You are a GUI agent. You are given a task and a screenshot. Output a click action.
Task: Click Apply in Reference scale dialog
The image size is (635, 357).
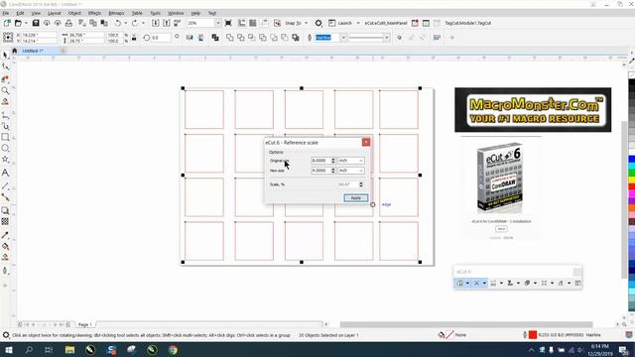click(x=355, y=198)
